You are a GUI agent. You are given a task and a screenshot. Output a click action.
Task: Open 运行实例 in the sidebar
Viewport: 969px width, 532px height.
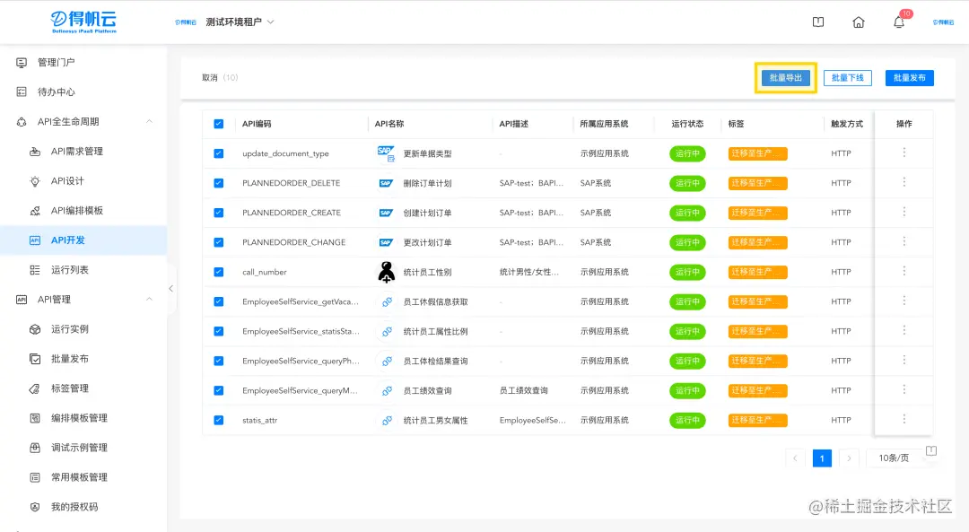click(70, 329)
